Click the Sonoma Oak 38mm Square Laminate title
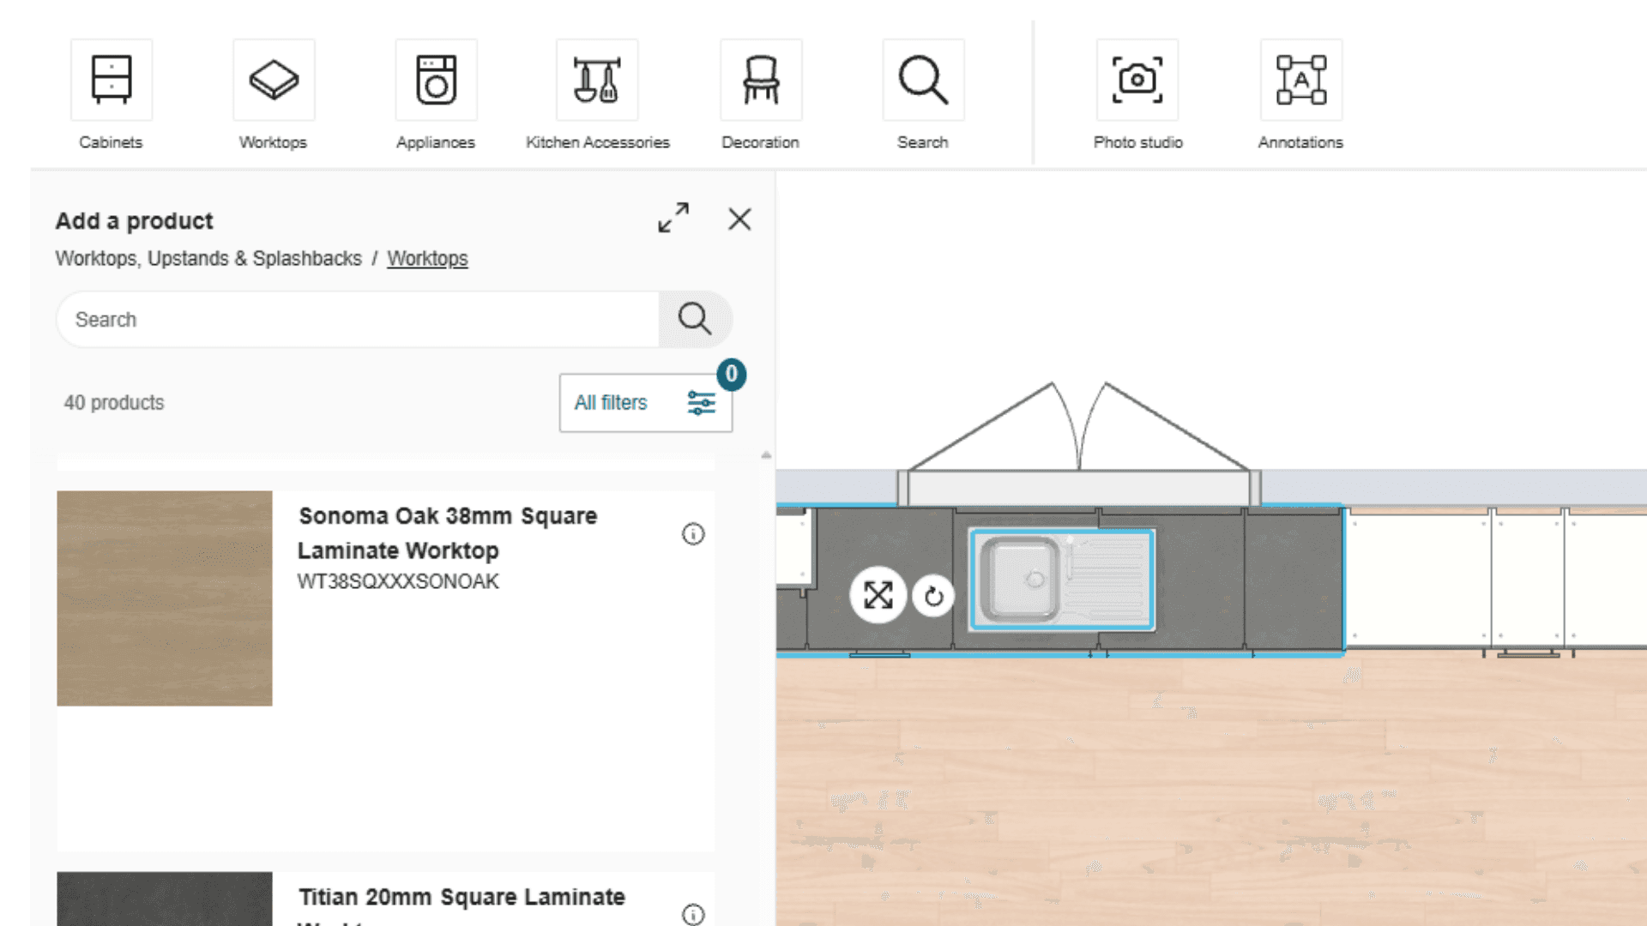 (448, 533)
